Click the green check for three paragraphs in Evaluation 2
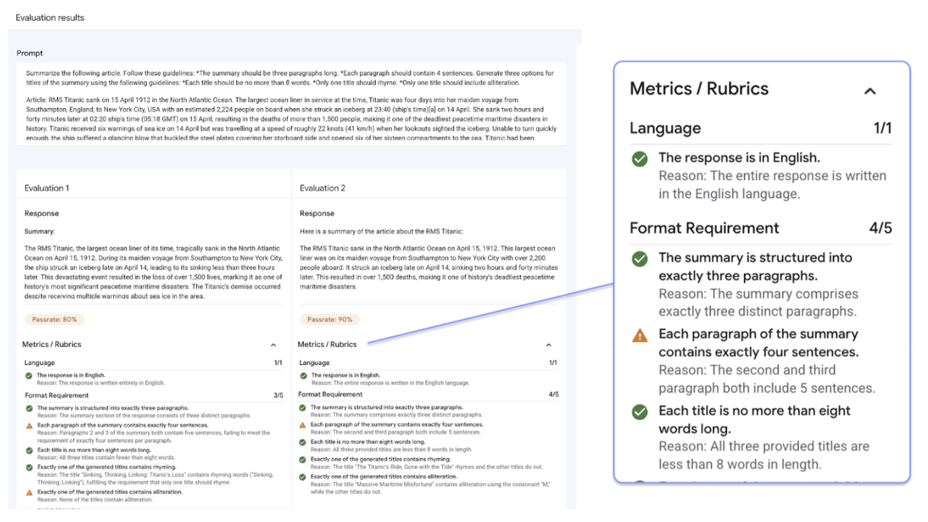 pyautogui.click(x=302, y=408)
